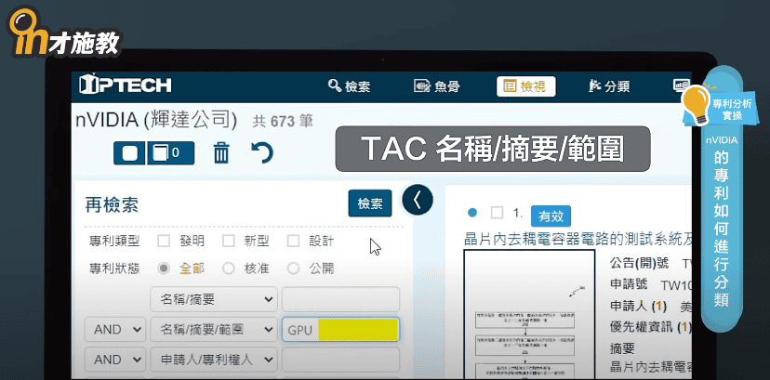Open the 魚骨 fishbone view
This screenshot has width=770, height=380.
(x=436, y=86)
